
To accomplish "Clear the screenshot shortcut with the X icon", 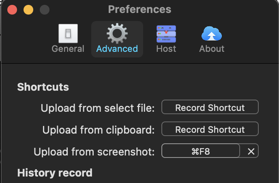I will click(x=251, y=151).
